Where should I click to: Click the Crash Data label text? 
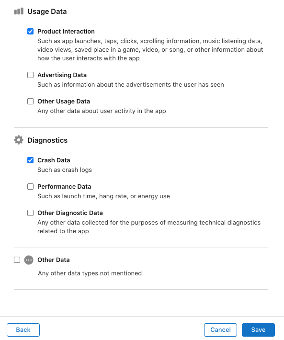[x=54, y=160]
